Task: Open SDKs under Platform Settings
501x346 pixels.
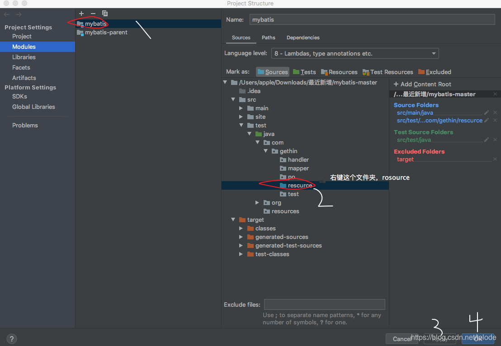Action: [19, 96]
